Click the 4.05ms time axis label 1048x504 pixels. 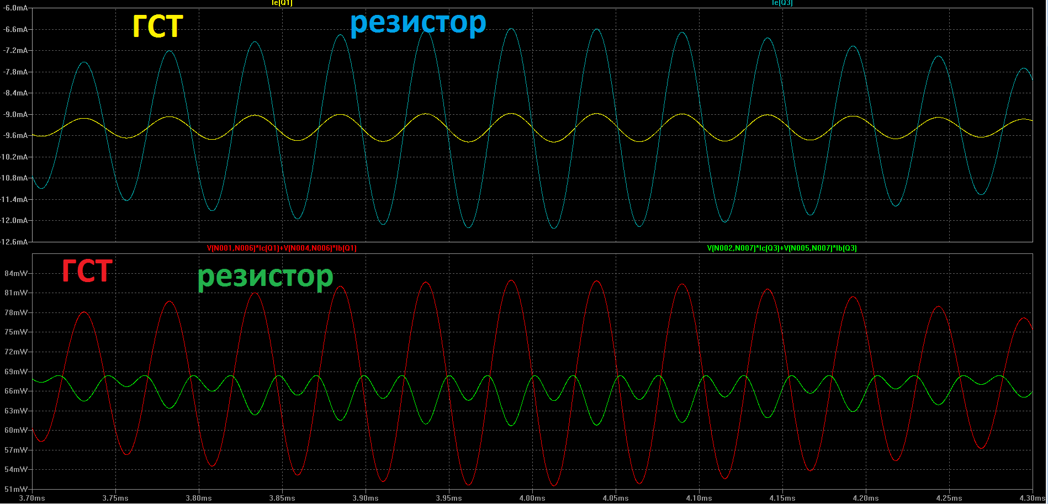(616, 498)
